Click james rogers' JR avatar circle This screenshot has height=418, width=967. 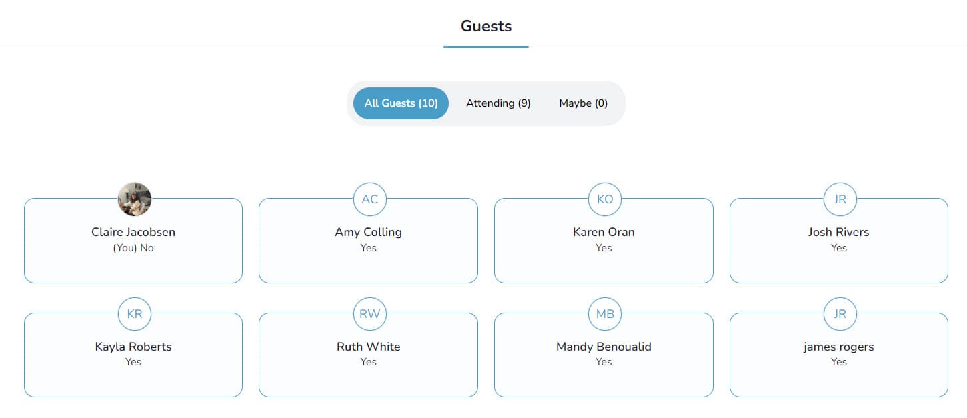click(x=839, y=313)
